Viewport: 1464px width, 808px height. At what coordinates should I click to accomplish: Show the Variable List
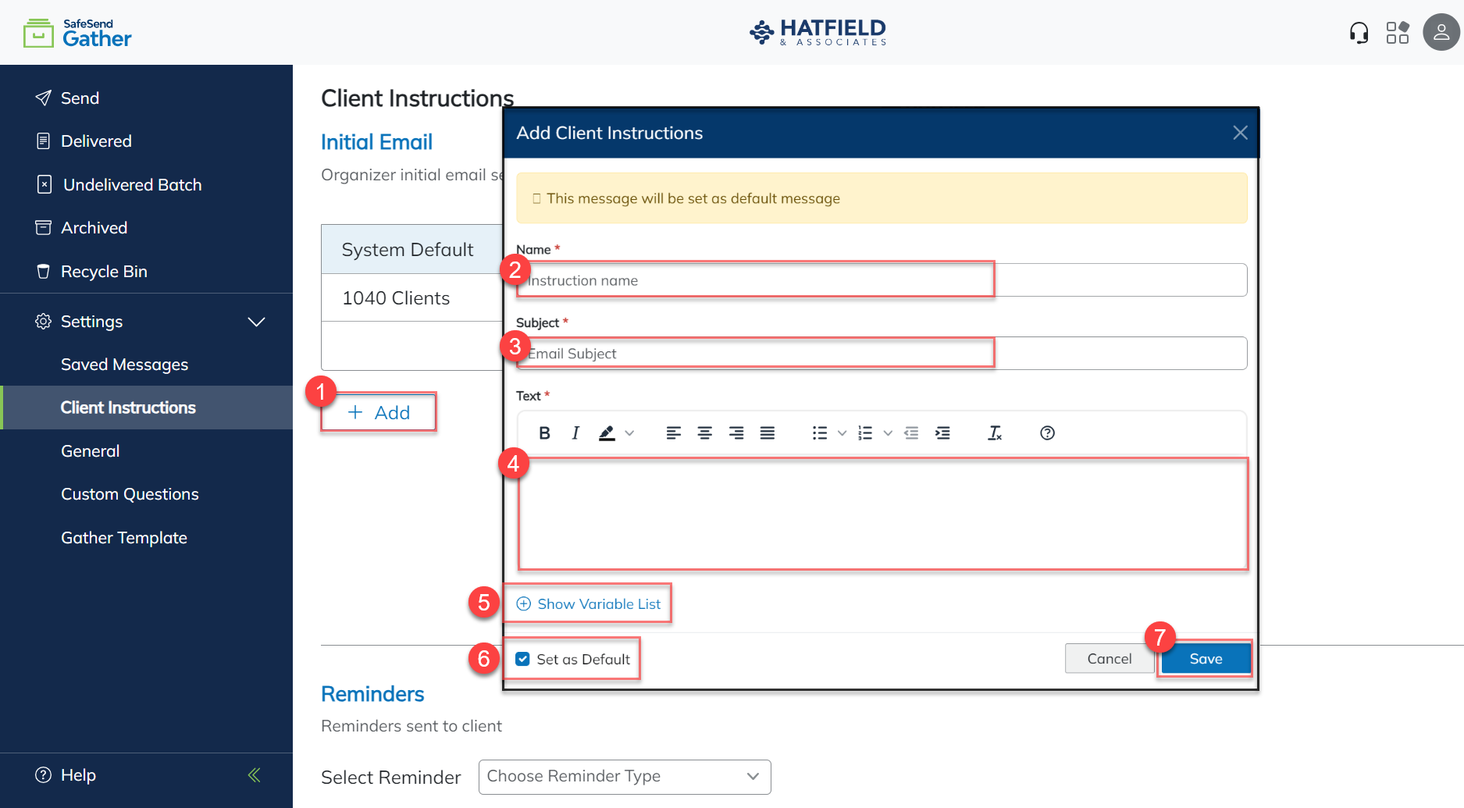(588, 603)
